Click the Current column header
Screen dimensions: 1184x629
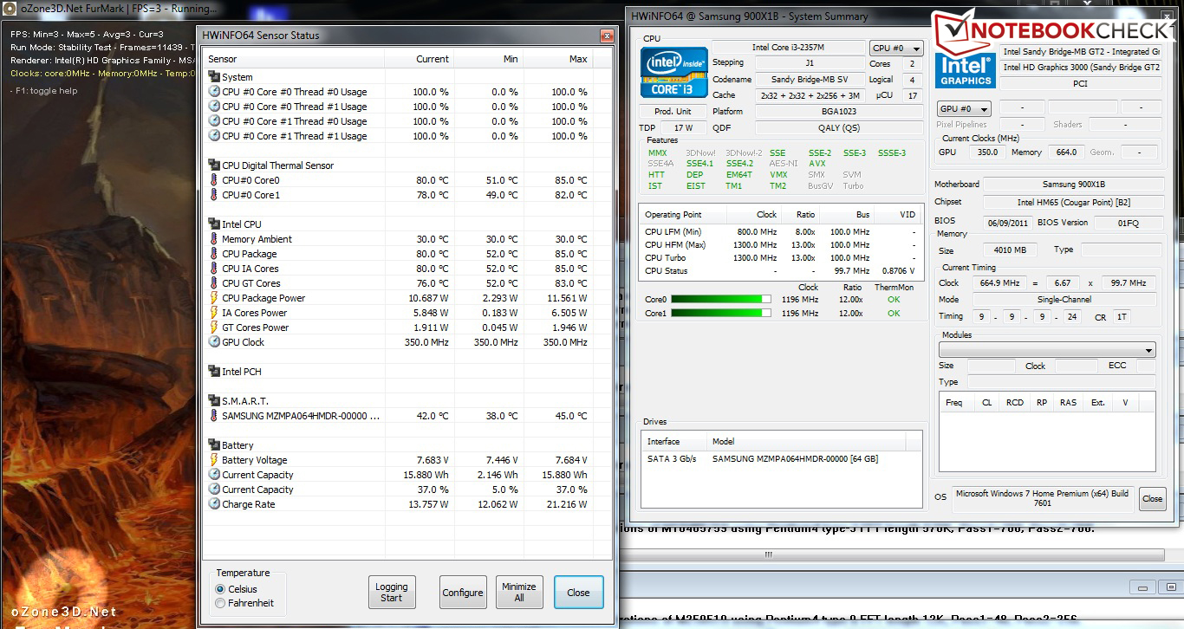point(419,59)
